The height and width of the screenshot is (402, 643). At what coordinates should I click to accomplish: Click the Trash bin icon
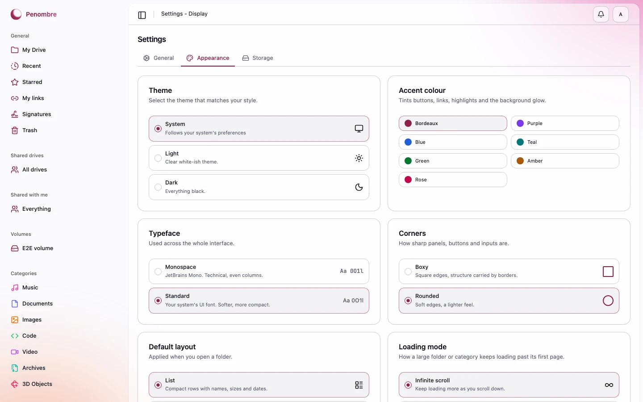coord(15,130)
